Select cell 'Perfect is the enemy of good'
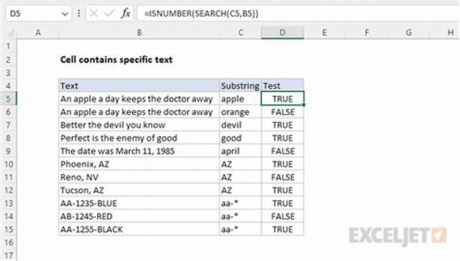Viewport: 460px width, 261px height. [139, 138]
